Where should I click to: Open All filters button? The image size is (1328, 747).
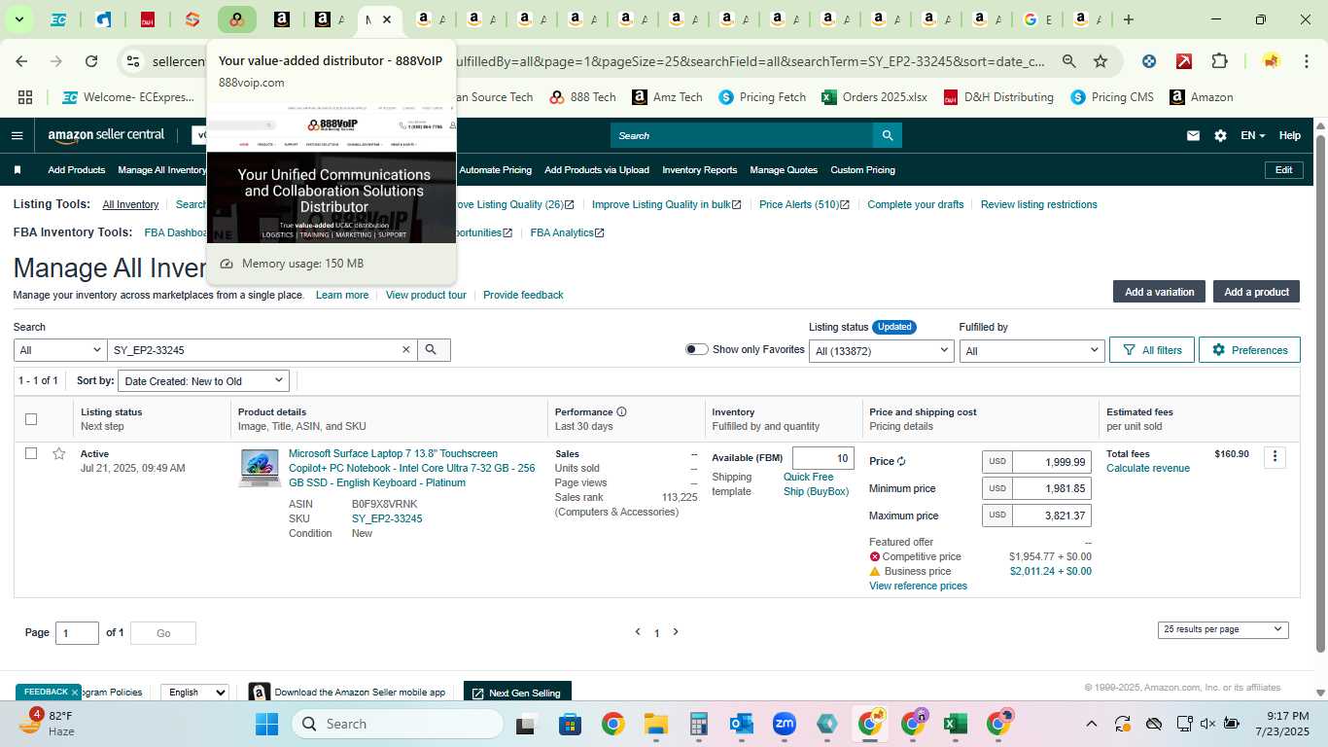click(x=1152, y=350)
